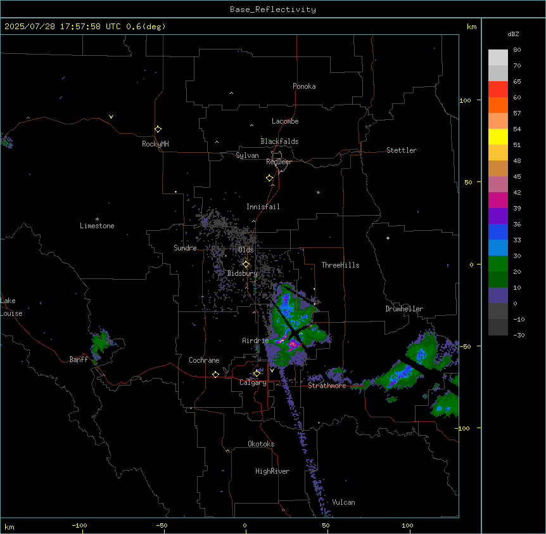Click the Vulcan label
This screenshot has height=534, width=546.
tap(343, 502)
